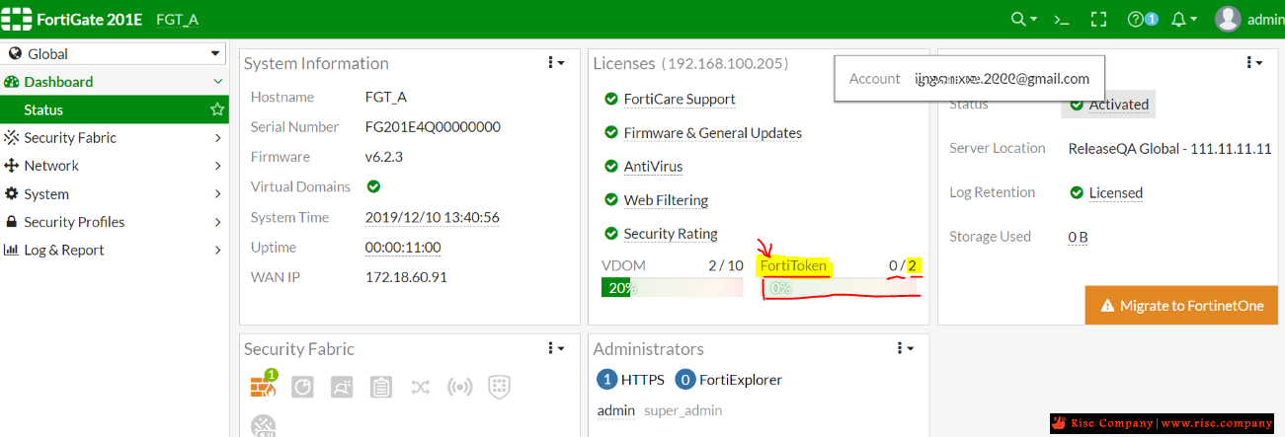1285x437 pixels.
Task: Click the FortiCare Support license link
Action: (x=680, y=99)
